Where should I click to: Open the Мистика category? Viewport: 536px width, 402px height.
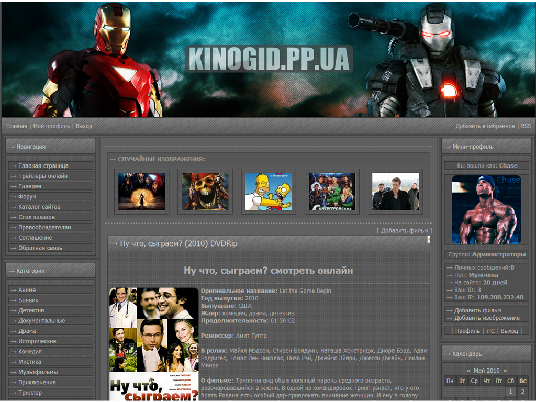51,362
